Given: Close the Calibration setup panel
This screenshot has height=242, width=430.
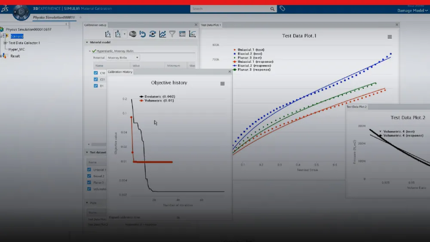Looking at the screenshot, I should click(x=196, y=25).
